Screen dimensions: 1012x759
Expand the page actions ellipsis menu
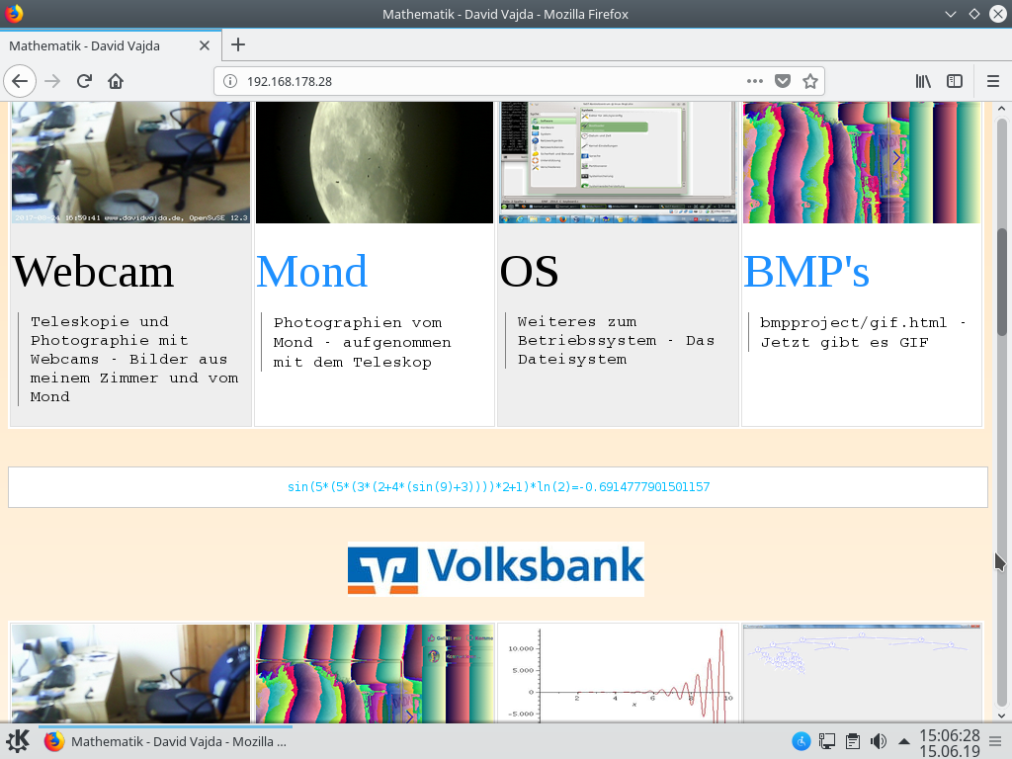click(x=754, y=81)
